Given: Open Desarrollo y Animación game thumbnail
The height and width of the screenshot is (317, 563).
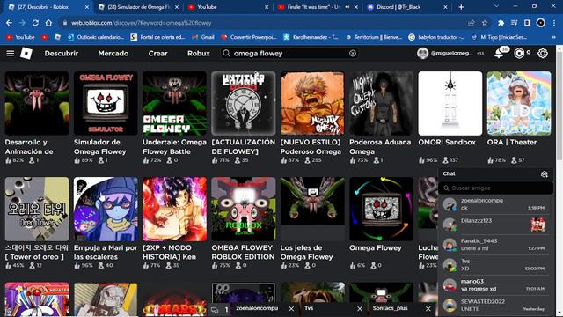Looking at the screenshot, I should (x=37, y=103).
